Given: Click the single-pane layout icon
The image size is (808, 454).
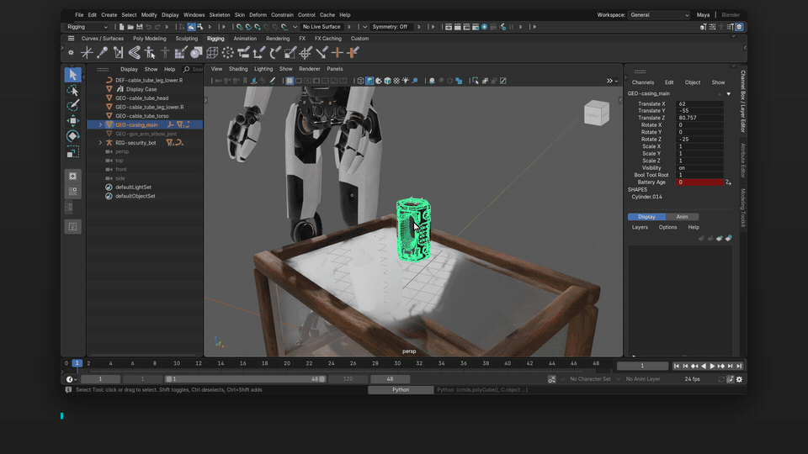Looking at the screenshot, I should pos(72,176).
